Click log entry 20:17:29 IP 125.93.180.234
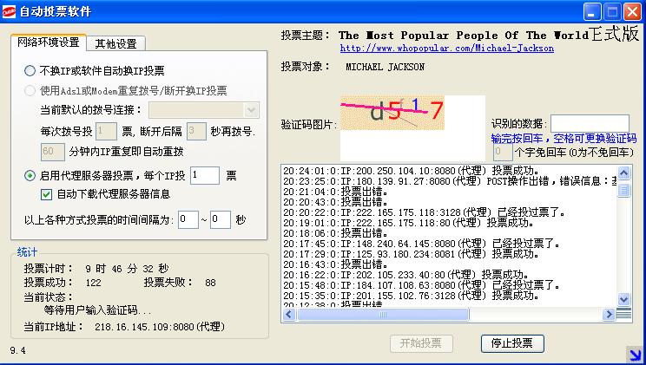Image resolution: width=646 pixels, height=365 pixels. (412, 254)
